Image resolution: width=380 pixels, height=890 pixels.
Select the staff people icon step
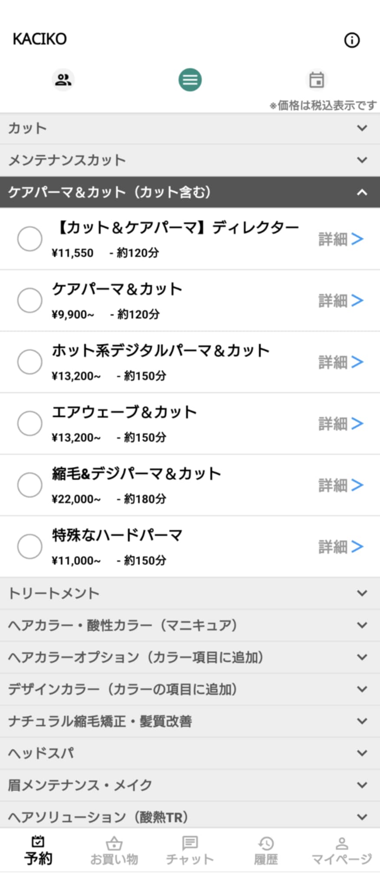click(x=63, y=80)
